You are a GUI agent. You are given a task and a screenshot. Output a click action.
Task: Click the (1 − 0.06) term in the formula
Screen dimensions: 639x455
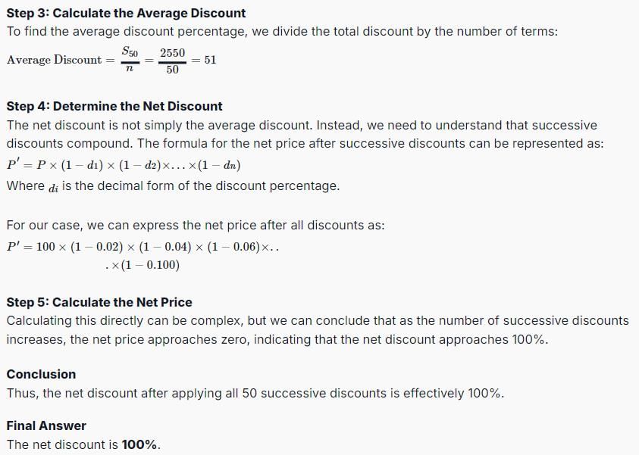click(233, 247)
